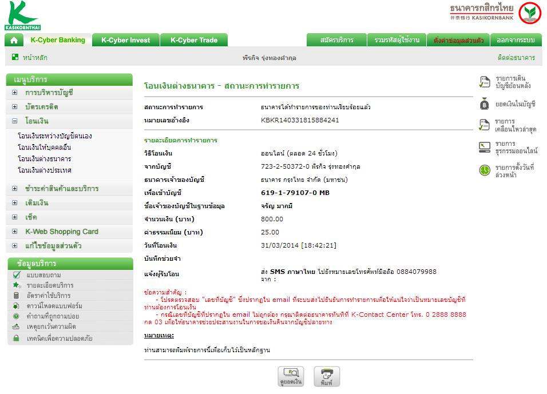This screenshot has width=547, height=394.
Task: Open รายการตั้งวันที่ล่วงหน้า clock icon
Action: [485, 170]
